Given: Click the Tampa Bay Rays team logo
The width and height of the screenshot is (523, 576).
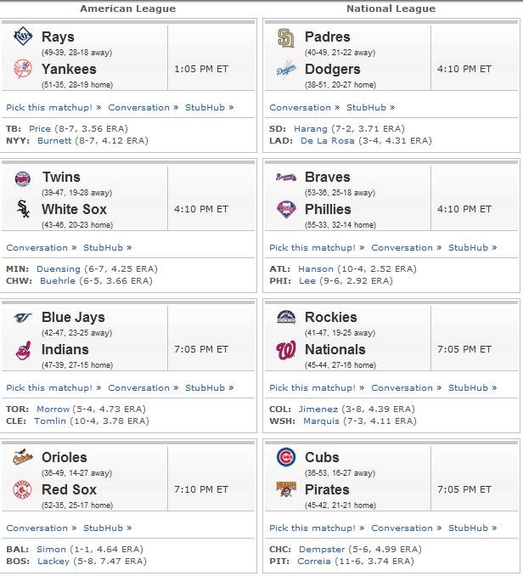Looking at the screenshot, I should tap(23, 36).
